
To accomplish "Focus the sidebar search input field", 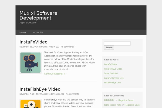I will tap(117, 43).
